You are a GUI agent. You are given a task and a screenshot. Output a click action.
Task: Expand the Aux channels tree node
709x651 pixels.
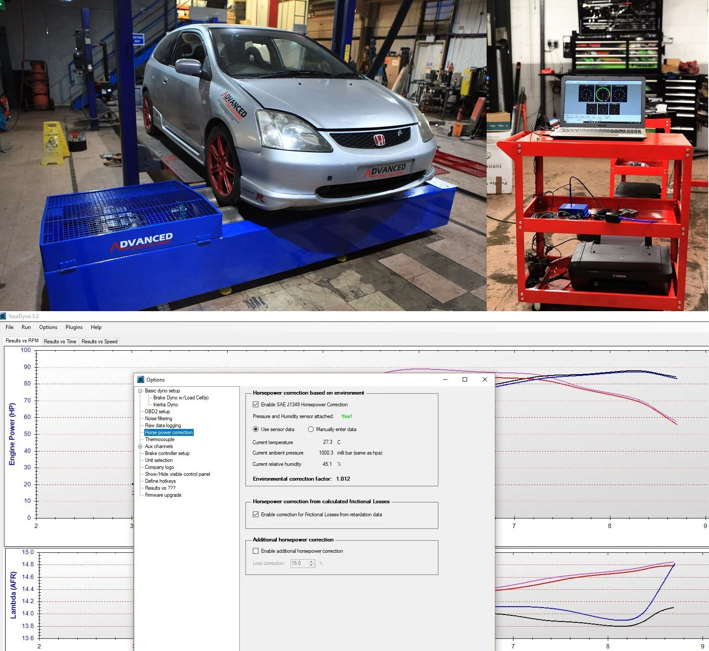click(140, 446)
